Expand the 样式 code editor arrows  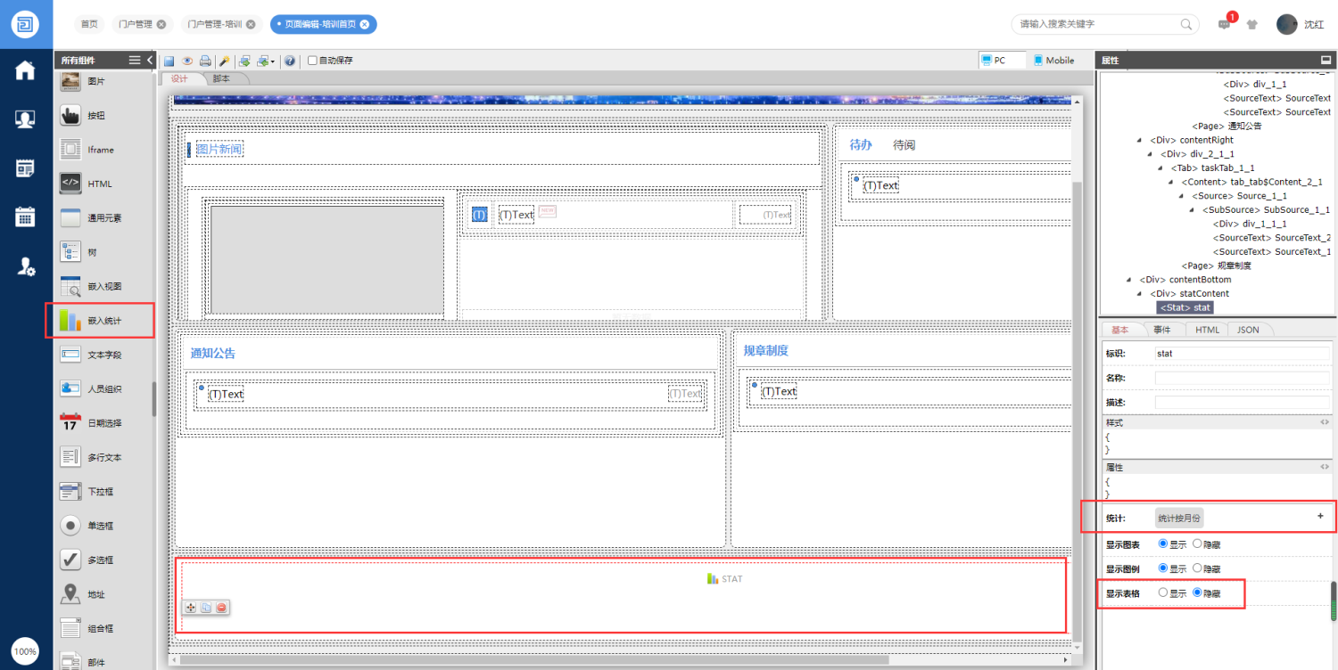tap(1325, 422)
